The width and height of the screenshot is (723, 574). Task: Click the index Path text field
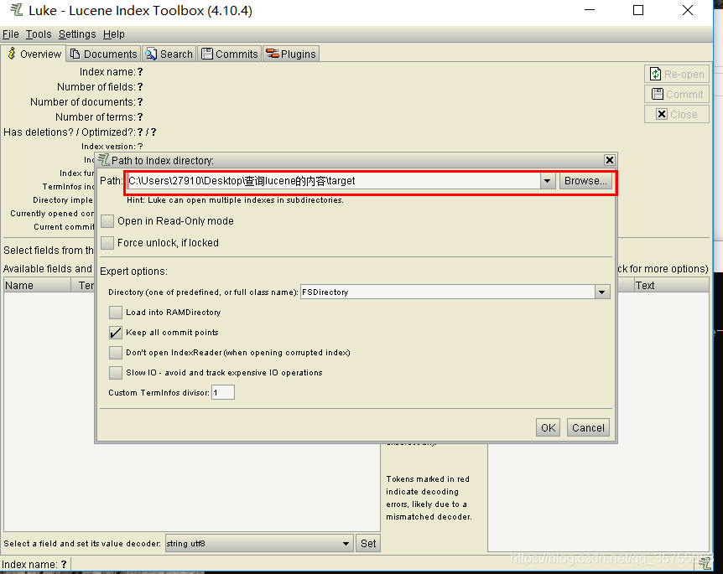334,181
